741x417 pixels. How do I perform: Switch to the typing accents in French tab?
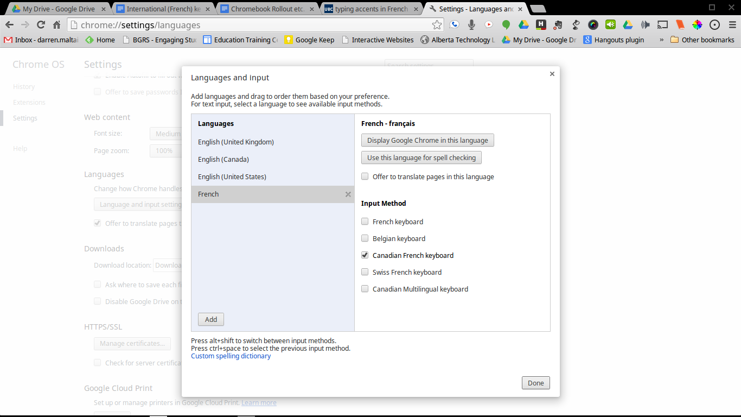point(372,9)
